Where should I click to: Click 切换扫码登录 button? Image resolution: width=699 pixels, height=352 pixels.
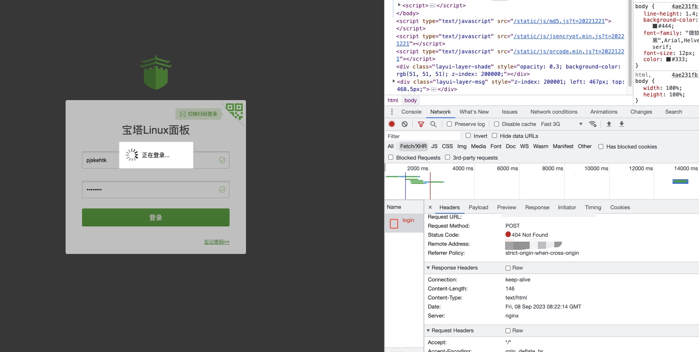[x=198, y=114]
